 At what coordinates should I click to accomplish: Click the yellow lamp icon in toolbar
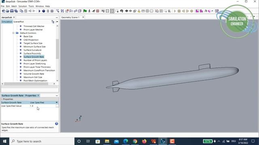139,11
